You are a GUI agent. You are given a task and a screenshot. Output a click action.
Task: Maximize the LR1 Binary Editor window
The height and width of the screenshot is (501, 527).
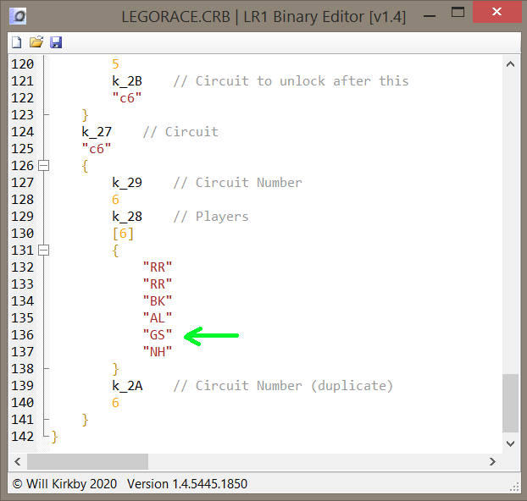458,13
